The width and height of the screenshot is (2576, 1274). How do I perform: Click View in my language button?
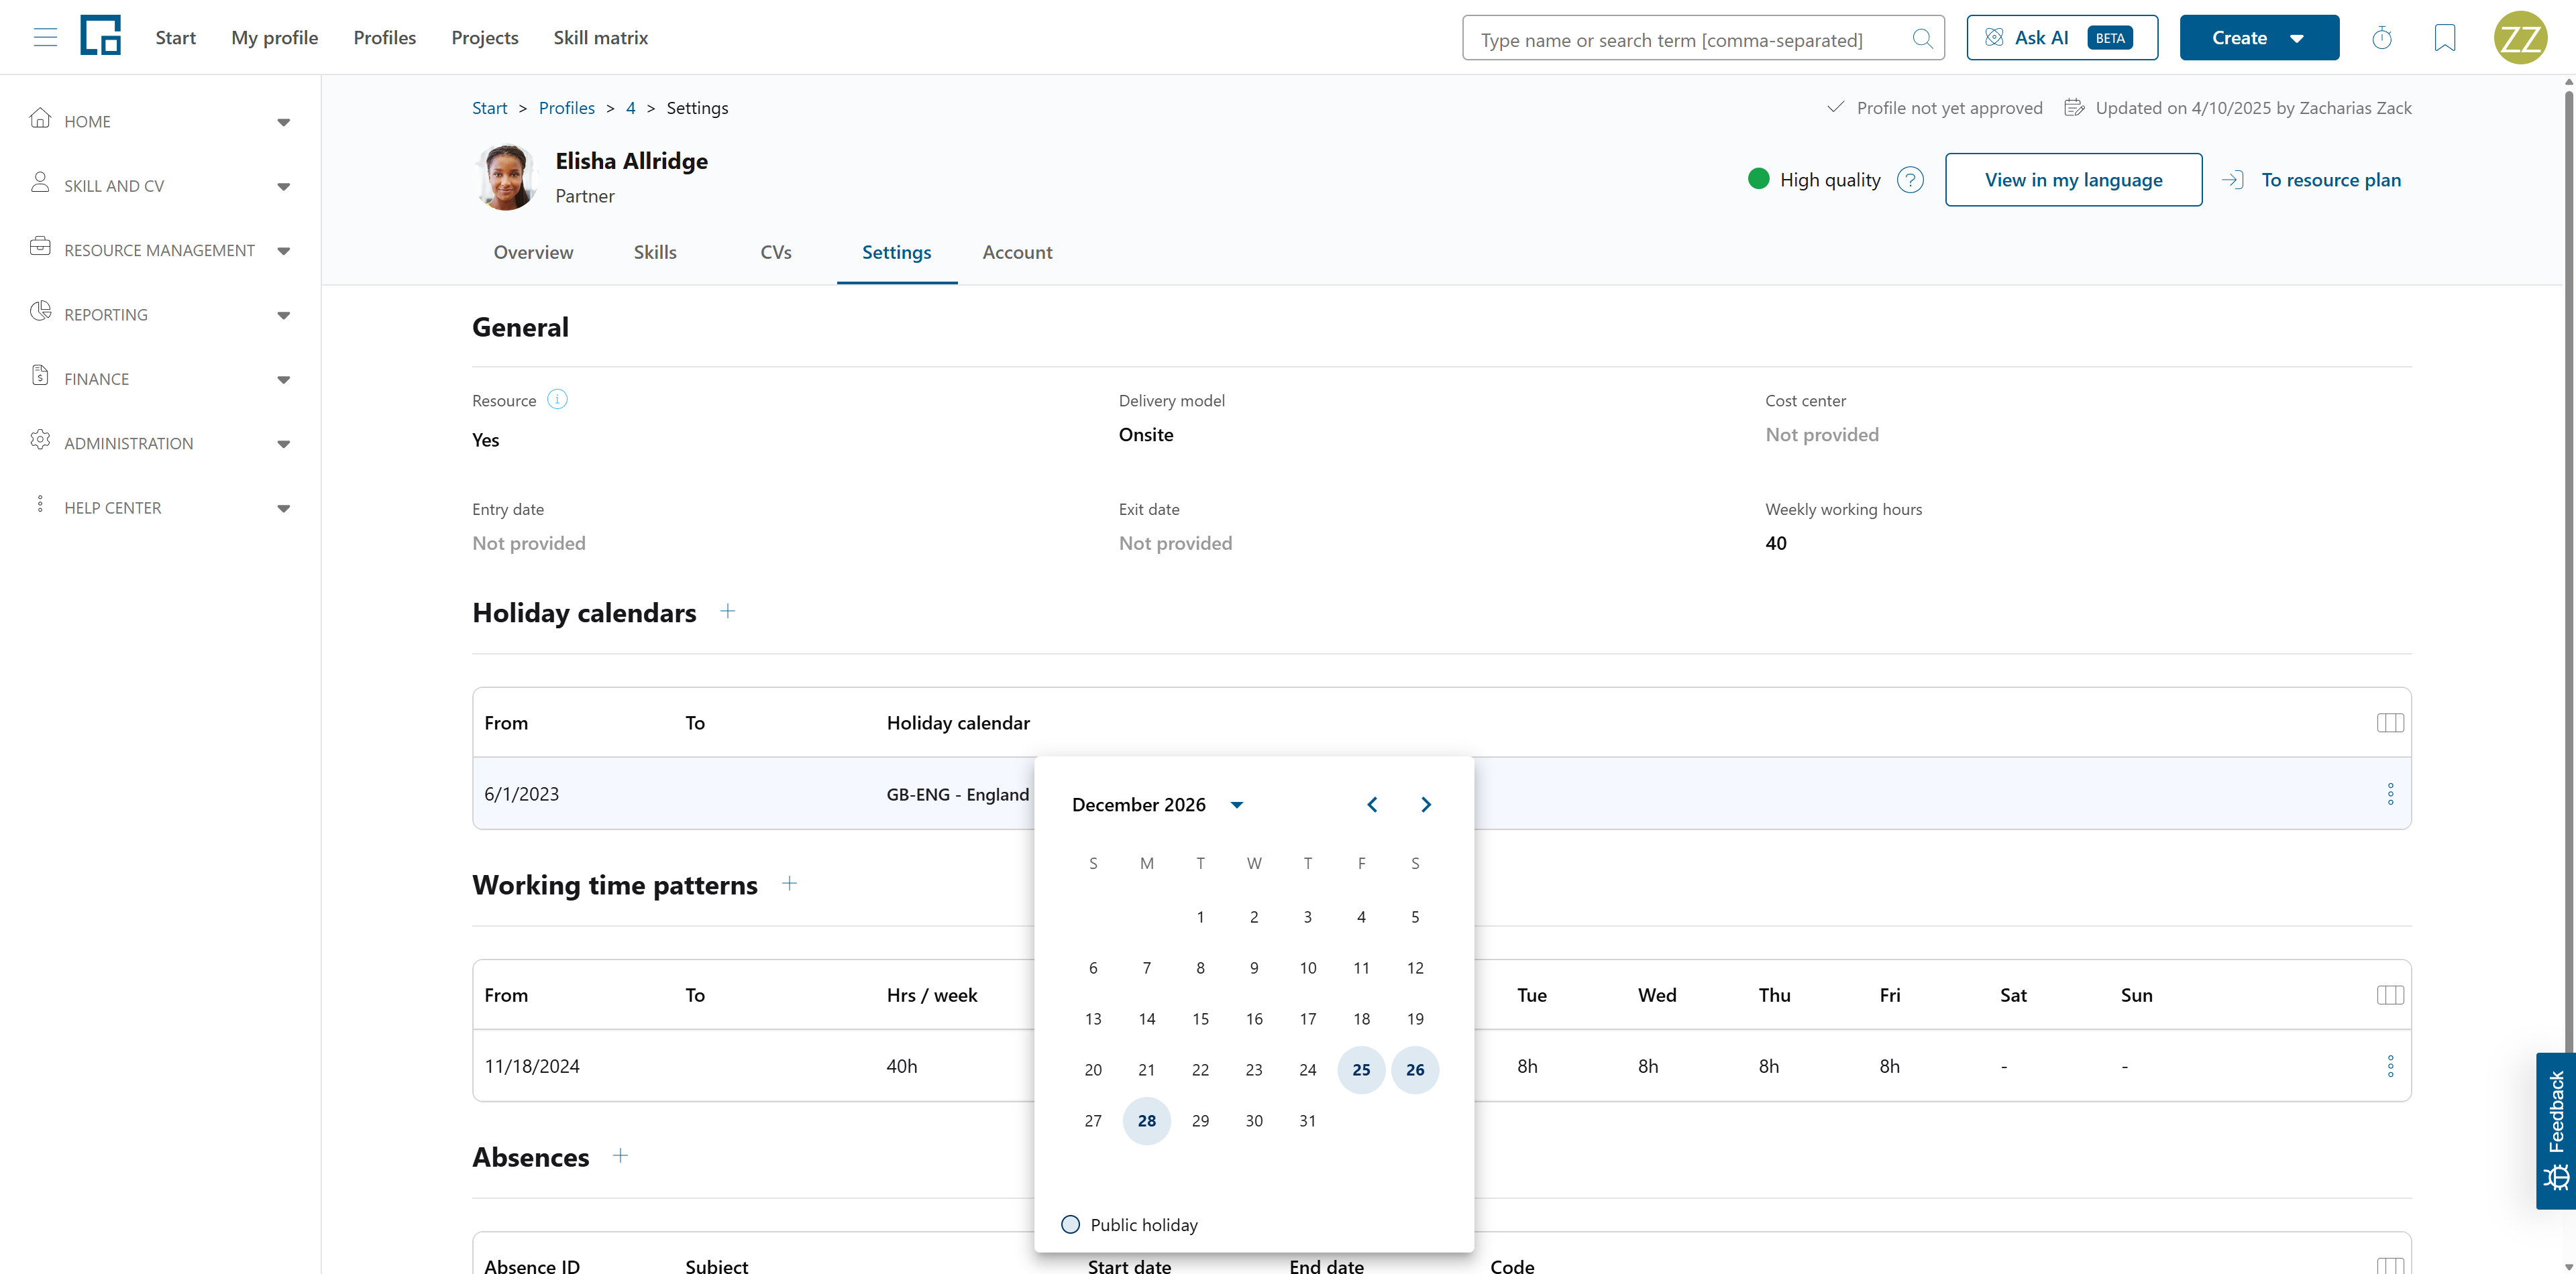2073,180
